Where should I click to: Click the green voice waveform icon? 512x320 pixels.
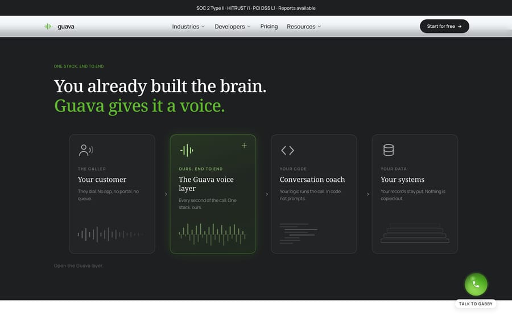[x=187, y=151]
